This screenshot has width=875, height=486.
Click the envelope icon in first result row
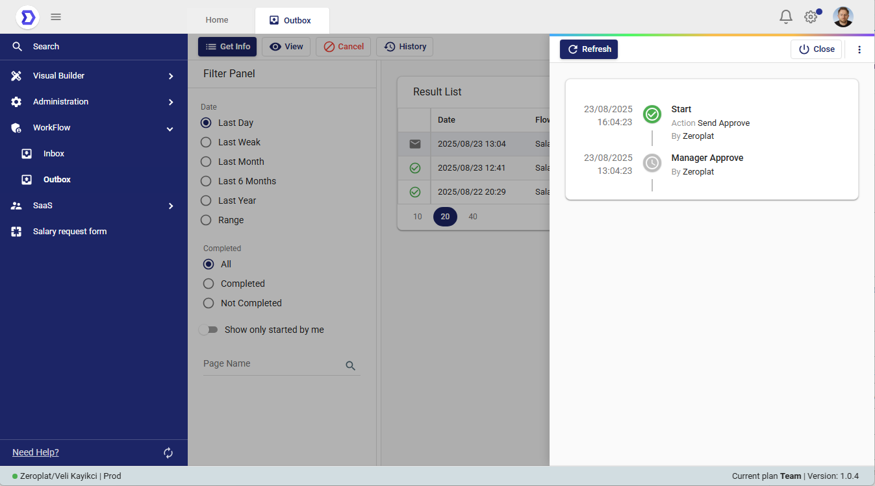click(415, 144)
